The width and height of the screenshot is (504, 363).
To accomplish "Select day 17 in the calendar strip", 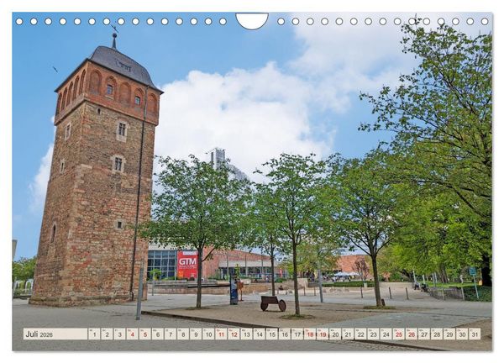I will 297,334.
